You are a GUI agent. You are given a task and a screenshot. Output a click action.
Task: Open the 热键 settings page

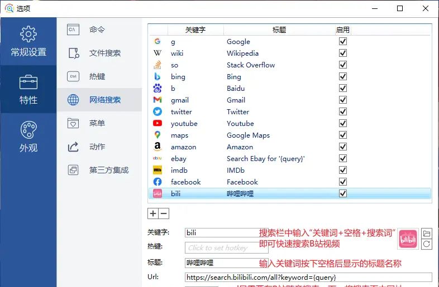point(99,76)
